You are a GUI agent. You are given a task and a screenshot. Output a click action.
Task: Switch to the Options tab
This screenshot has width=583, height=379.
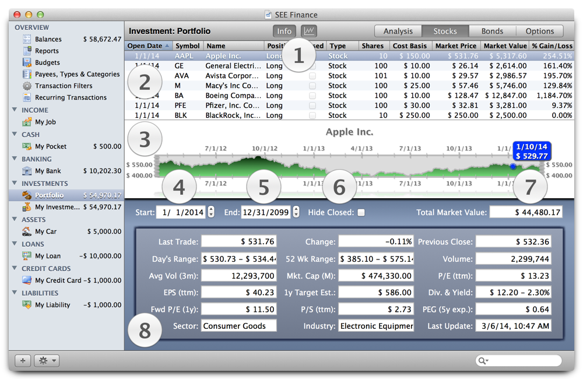click(x=539, y=31)
